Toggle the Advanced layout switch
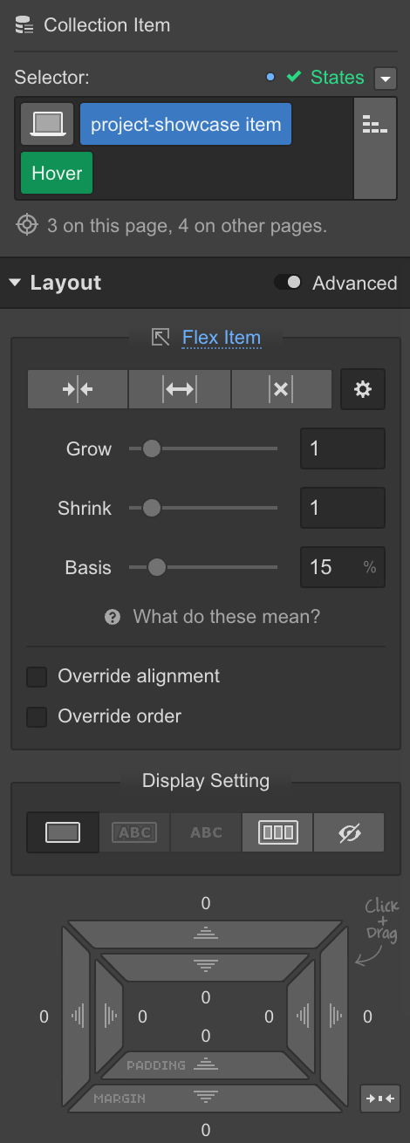This screenshot has height=1143, width=410. click(288, 282)
